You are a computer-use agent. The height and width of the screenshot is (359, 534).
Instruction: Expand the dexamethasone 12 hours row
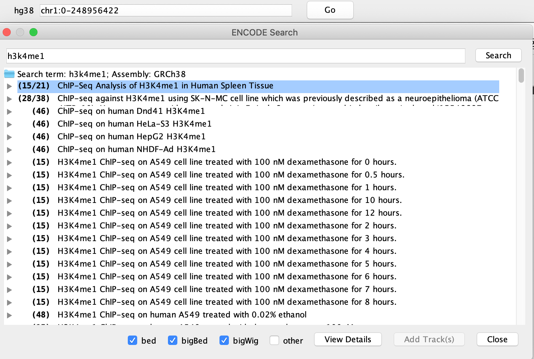9,213
